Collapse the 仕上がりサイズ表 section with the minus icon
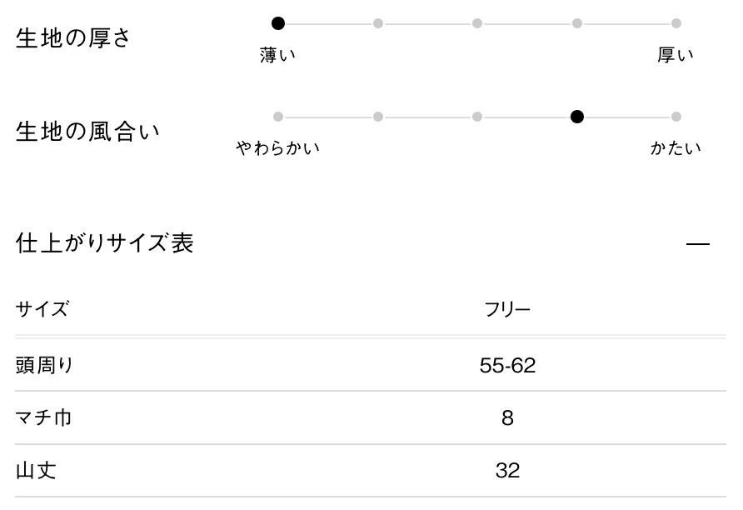 [x=697, y=244]
